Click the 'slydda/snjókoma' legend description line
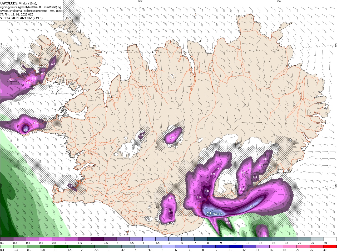Screen dimensions: 337x252 31,11
